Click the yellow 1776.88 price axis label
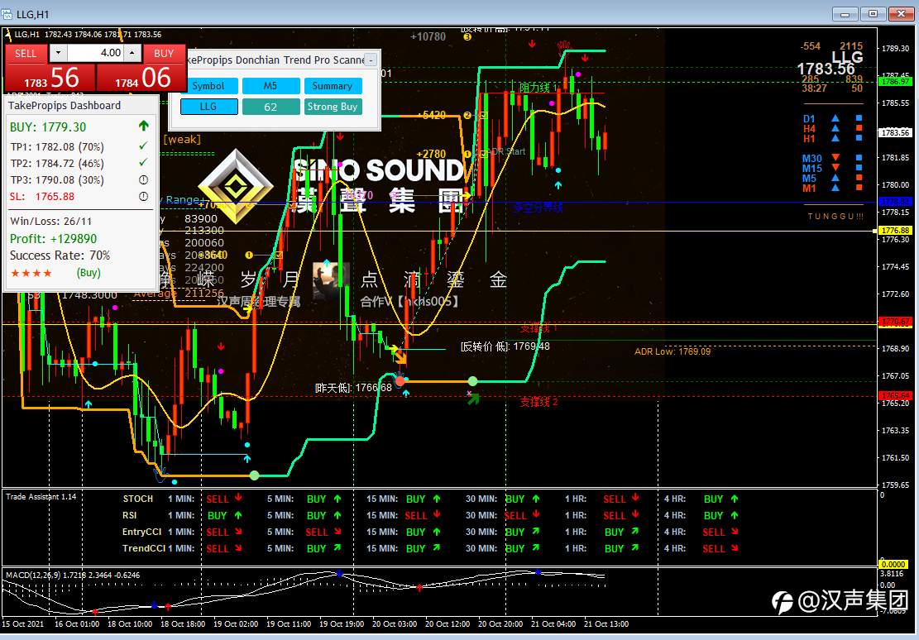Image resolution: width=919 pixels, height=640 pixels. point(894,231)
